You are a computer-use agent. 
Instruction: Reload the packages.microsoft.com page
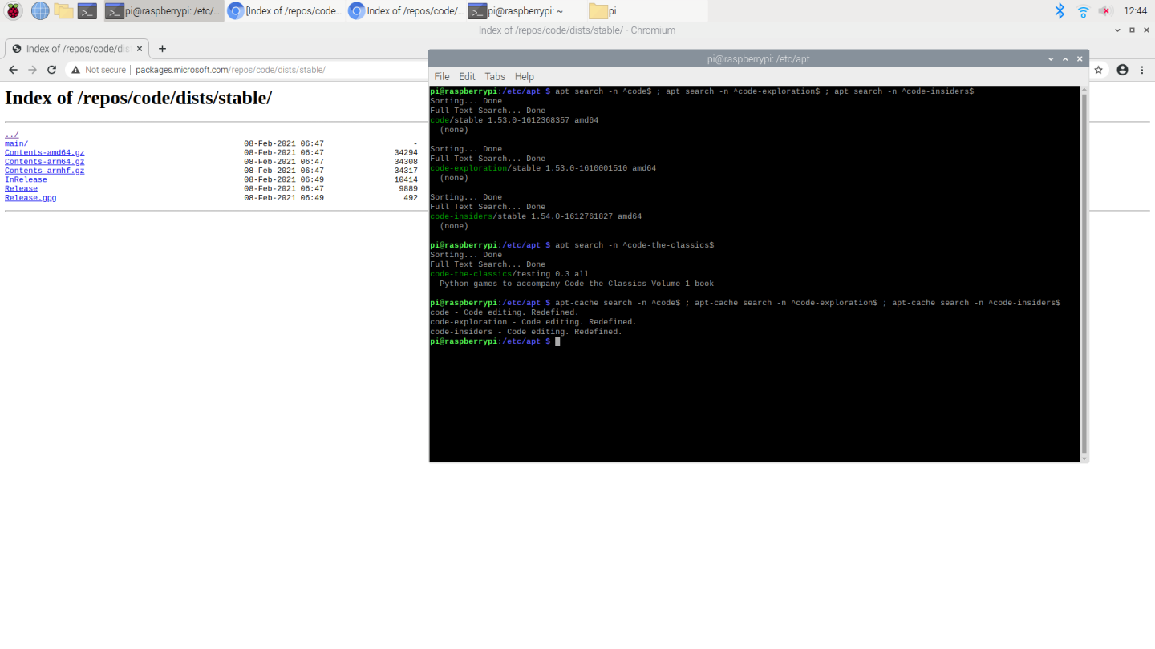tap(51, 70)
